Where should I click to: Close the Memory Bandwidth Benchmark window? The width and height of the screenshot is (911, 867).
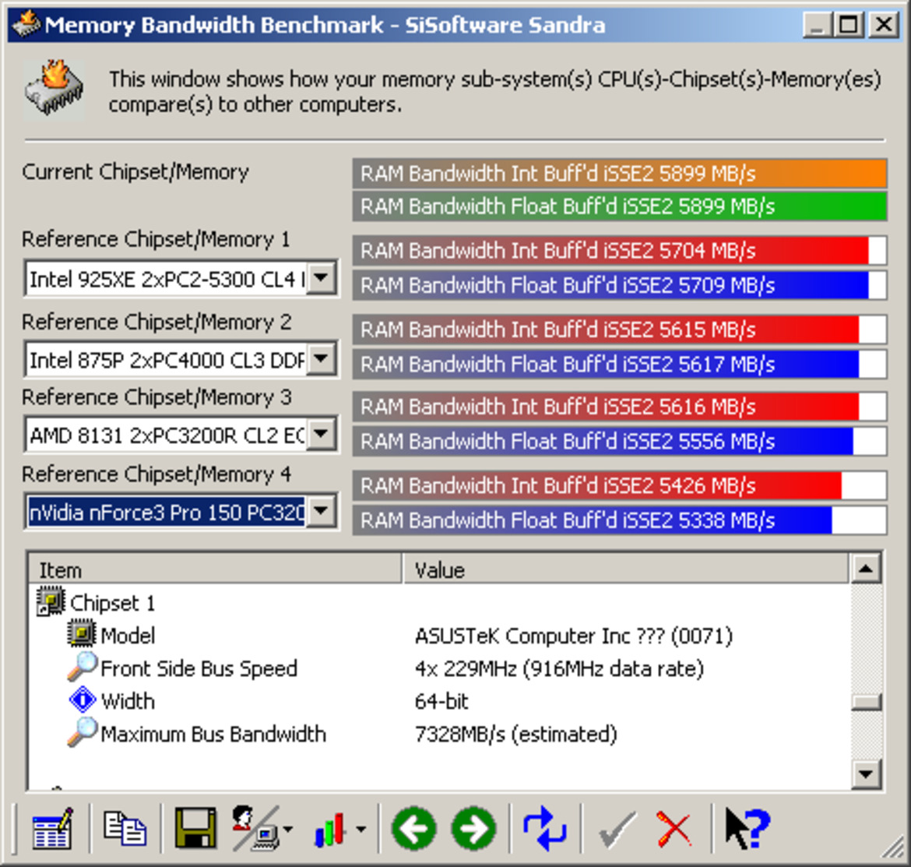pos(884,24)
